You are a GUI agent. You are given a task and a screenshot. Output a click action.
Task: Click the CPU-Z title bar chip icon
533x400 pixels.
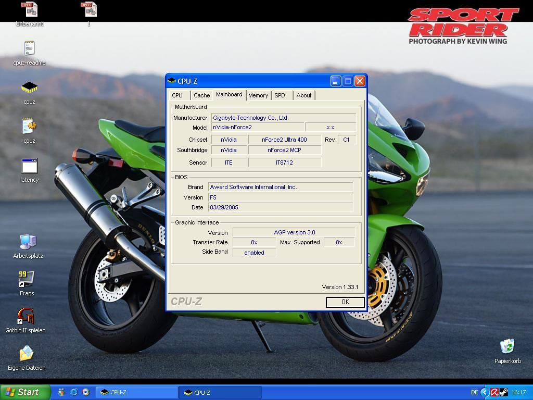point(172,81)
